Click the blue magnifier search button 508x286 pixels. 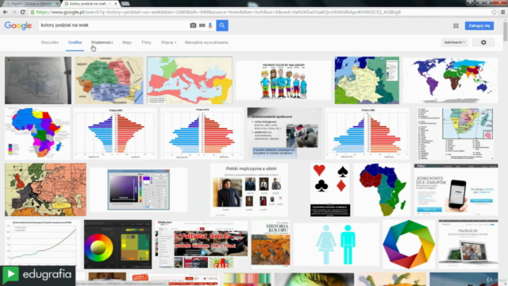[222, 25]
